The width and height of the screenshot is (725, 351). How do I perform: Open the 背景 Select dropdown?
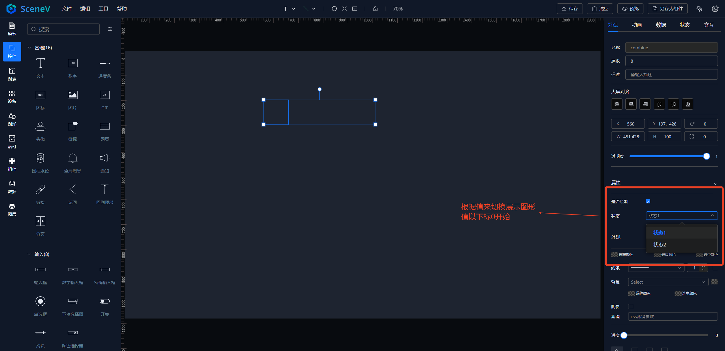pyautogui.click(x=668, y=282)
